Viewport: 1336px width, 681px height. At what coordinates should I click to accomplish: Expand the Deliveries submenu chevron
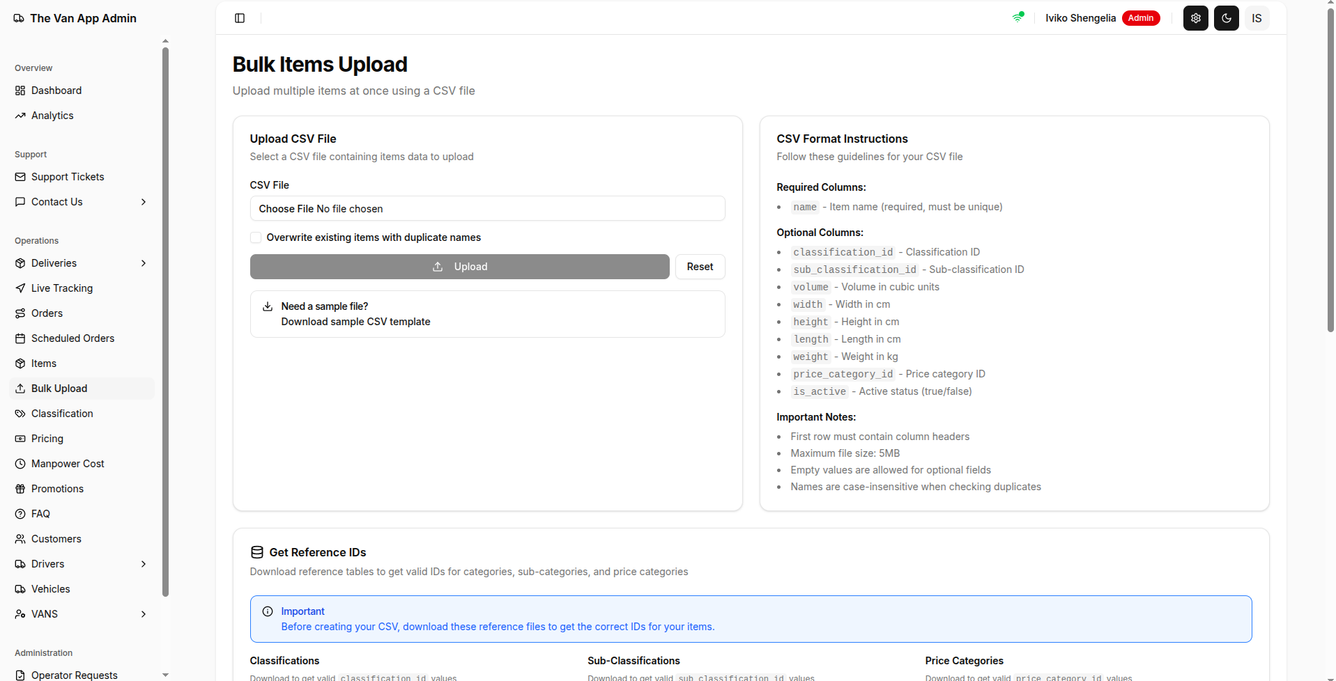tap(144, 263)
